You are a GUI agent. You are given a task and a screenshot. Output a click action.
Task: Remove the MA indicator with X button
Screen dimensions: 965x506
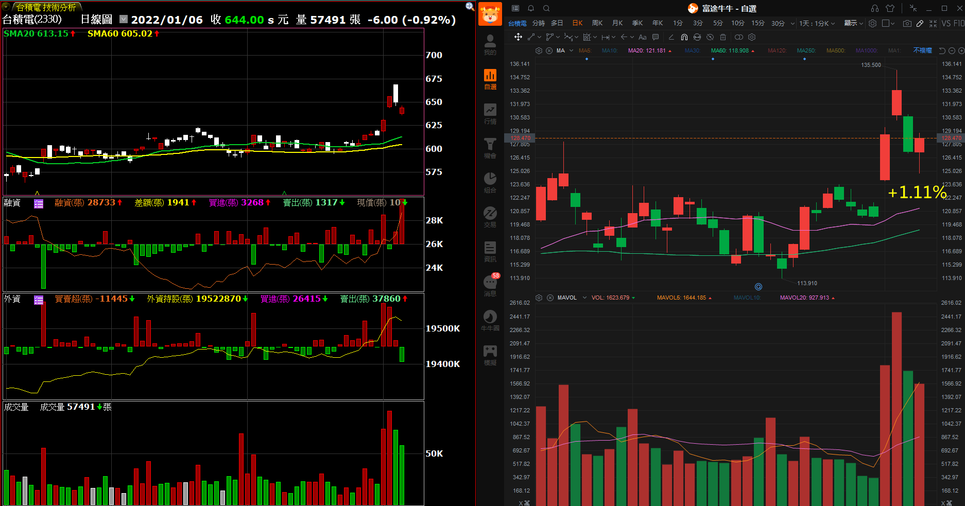click(549, 50)
